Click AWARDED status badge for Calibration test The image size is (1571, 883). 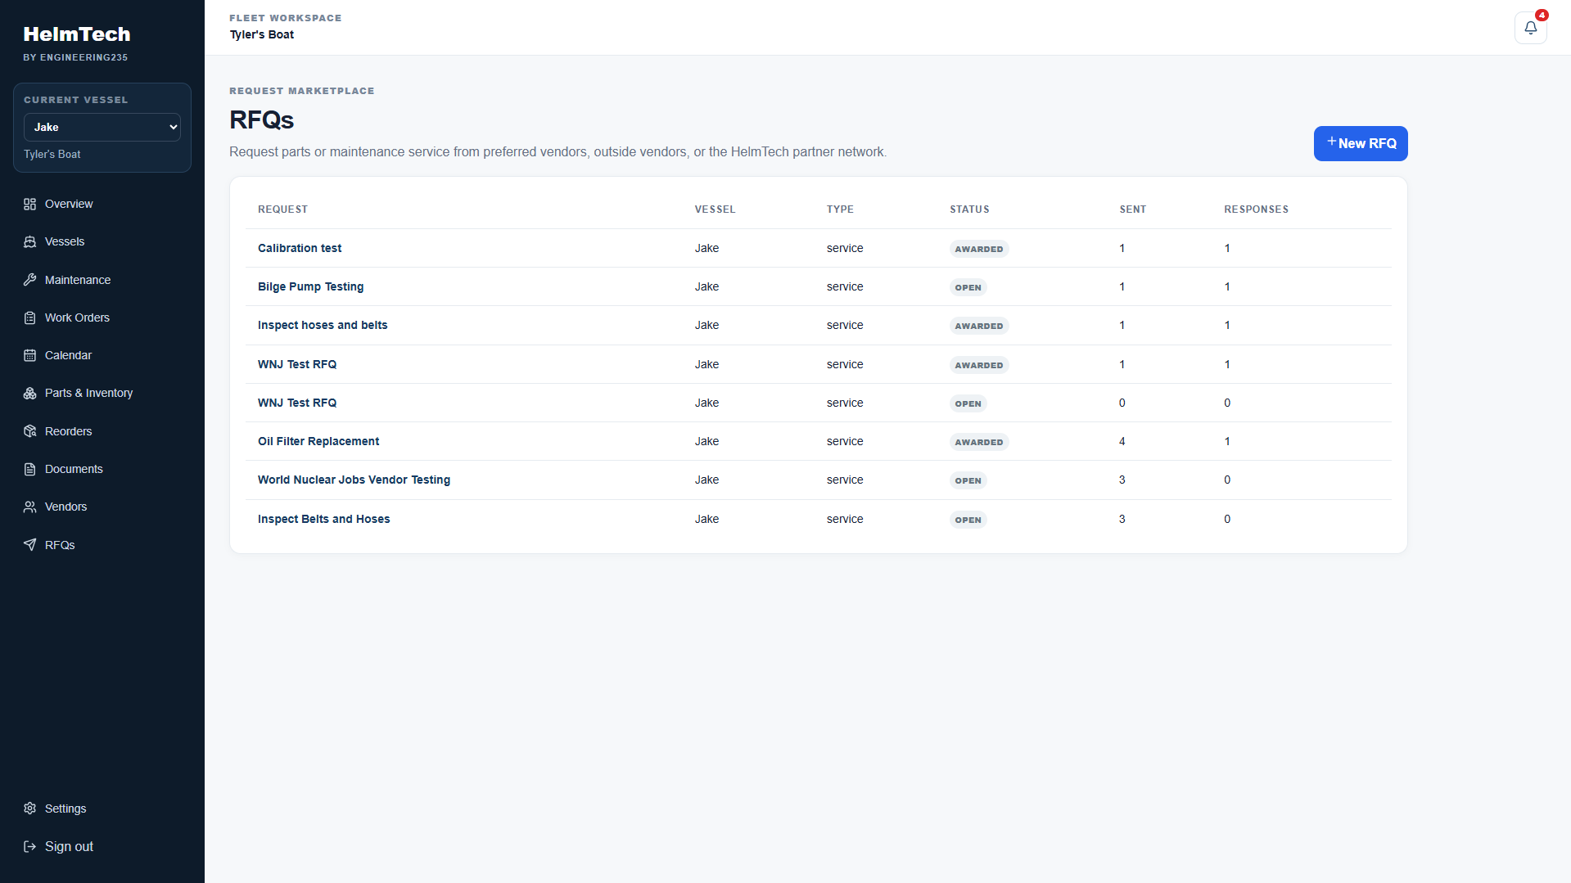pos(979,249)
